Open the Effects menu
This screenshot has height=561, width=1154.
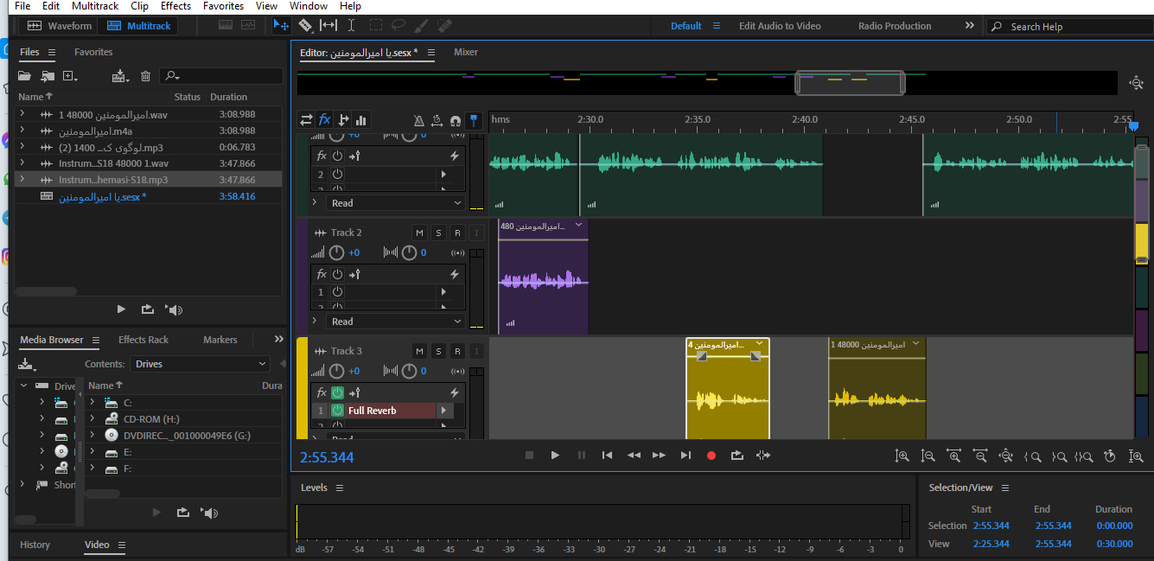[x=175, y=6]
